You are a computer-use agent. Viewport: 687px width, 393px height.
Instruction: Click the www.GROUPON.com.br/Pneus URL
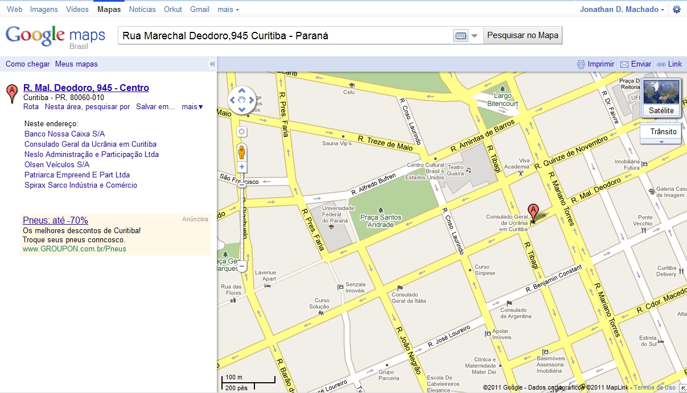75,249
